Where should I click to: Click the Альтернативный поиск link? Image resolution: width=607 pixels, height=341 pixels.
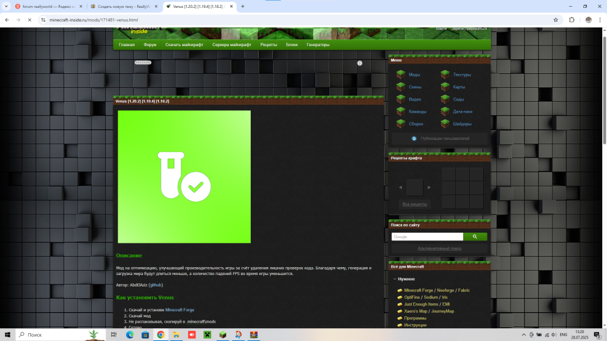click(x=439, y=248)
